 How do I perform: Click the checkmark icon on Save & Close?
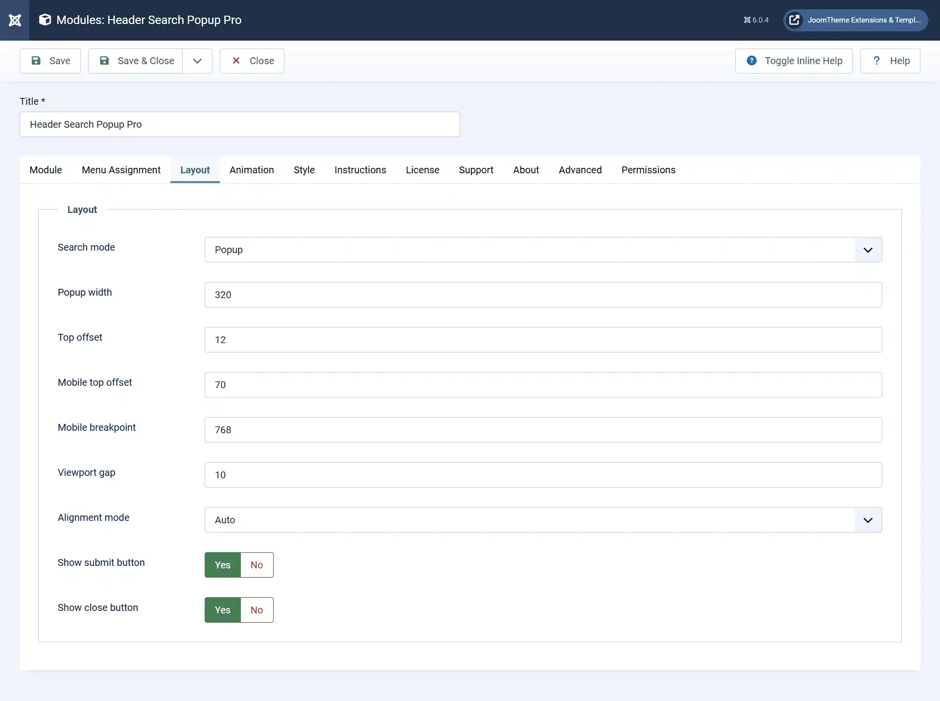(x=104, y=60)
